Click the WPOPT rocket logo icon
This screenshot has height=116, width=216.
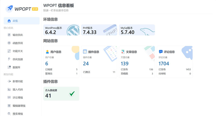click(10, 9)
